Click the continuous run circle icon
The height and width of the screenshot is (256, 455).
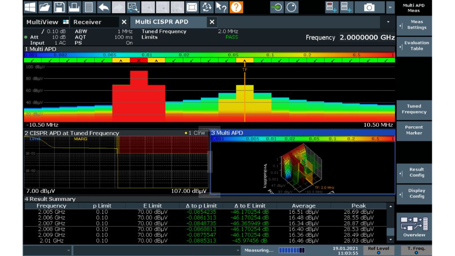(x=291, y=7)
